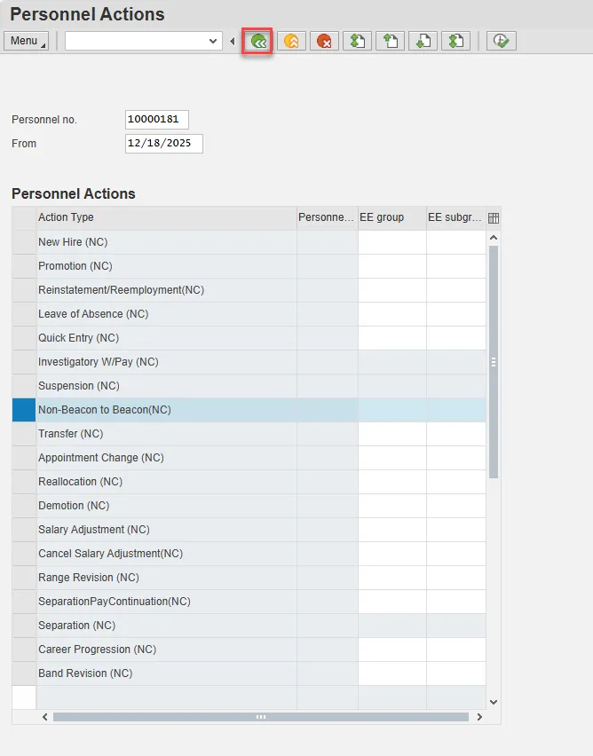The image size is (593, 756).
Task: Collapse the command field with the small arrow
Action: point(233,41)
